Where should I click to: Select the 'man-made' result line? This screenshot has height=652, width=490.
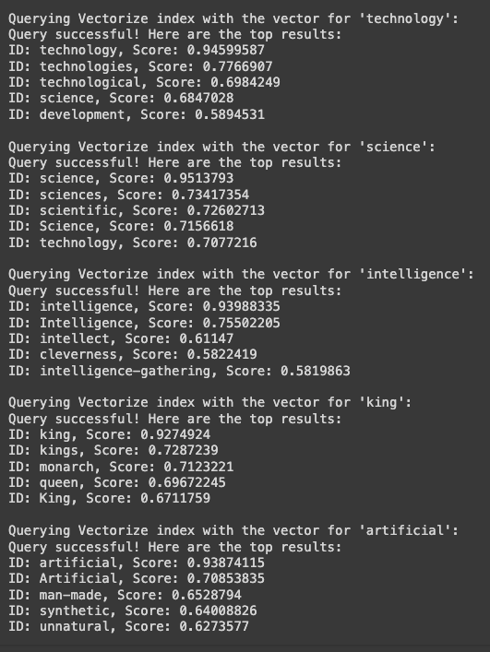(x=125, y=595)
